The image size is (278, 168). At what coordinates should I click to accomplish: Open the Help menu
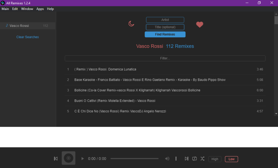[x=50, y=9]
